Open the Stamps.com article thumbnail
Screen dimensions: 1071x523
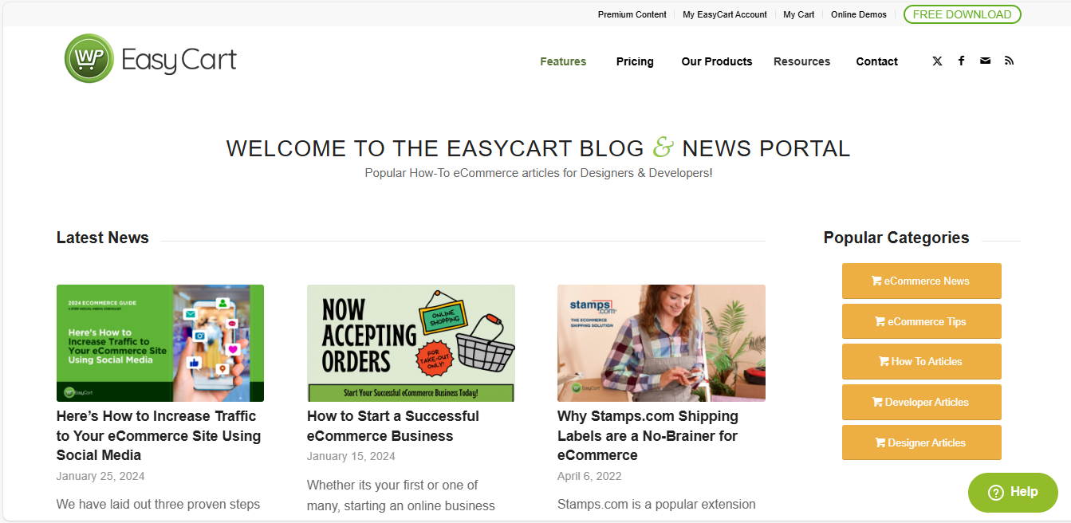(x=661, y=343)
